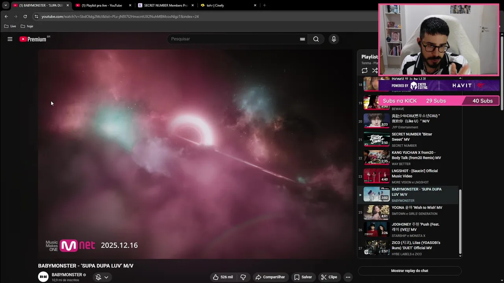
Task: Click channel text 'WAY BETTER' in playlist
Action: click(x=401, y=164)
